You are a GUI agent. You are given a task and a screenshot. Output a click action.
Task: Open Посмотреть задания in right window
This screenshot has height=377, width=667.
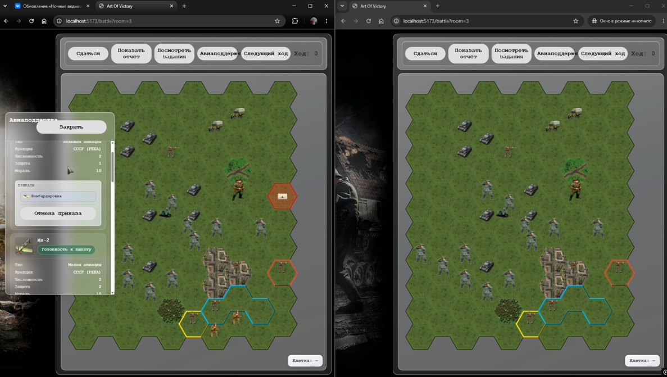pos(511,53)
